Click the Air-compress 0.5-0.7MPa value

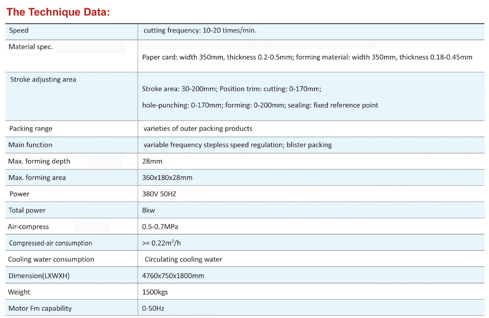(x=160, y=227)
